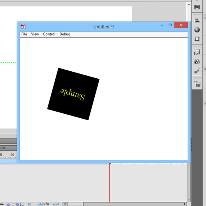Open the Components panel cubes icon
Image resolution: width=206 pixels, height=206 pixels.
197,61
